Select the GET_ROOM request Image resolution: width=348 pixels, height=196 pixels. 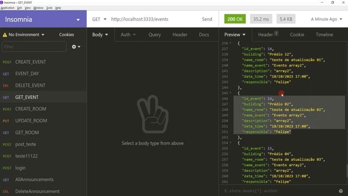43,133
